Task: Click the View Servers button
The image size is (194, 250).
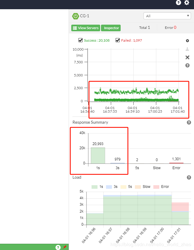Action: pyautogui.click(x=86, y=28)
